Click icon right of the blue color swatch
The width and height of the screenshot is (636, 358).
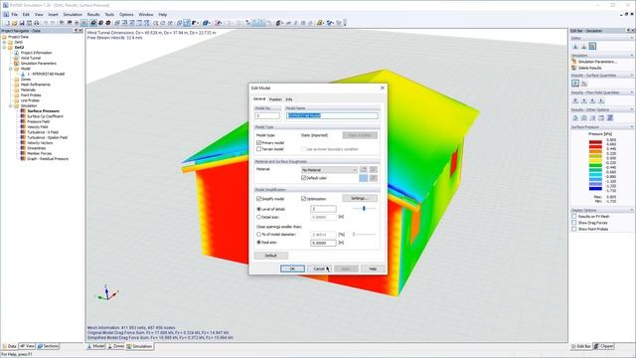[374, 178]
